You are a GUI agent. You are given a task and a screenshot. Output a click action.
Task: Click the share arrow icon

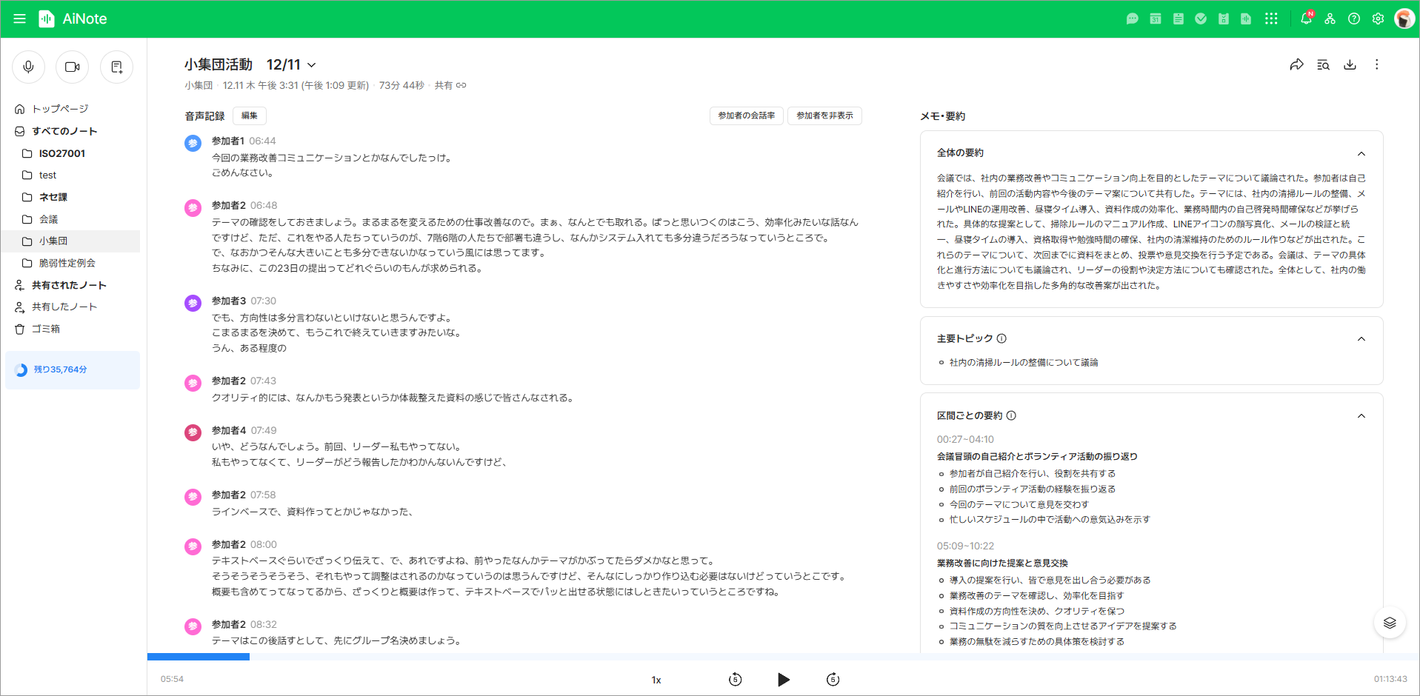click(1296, 65)
